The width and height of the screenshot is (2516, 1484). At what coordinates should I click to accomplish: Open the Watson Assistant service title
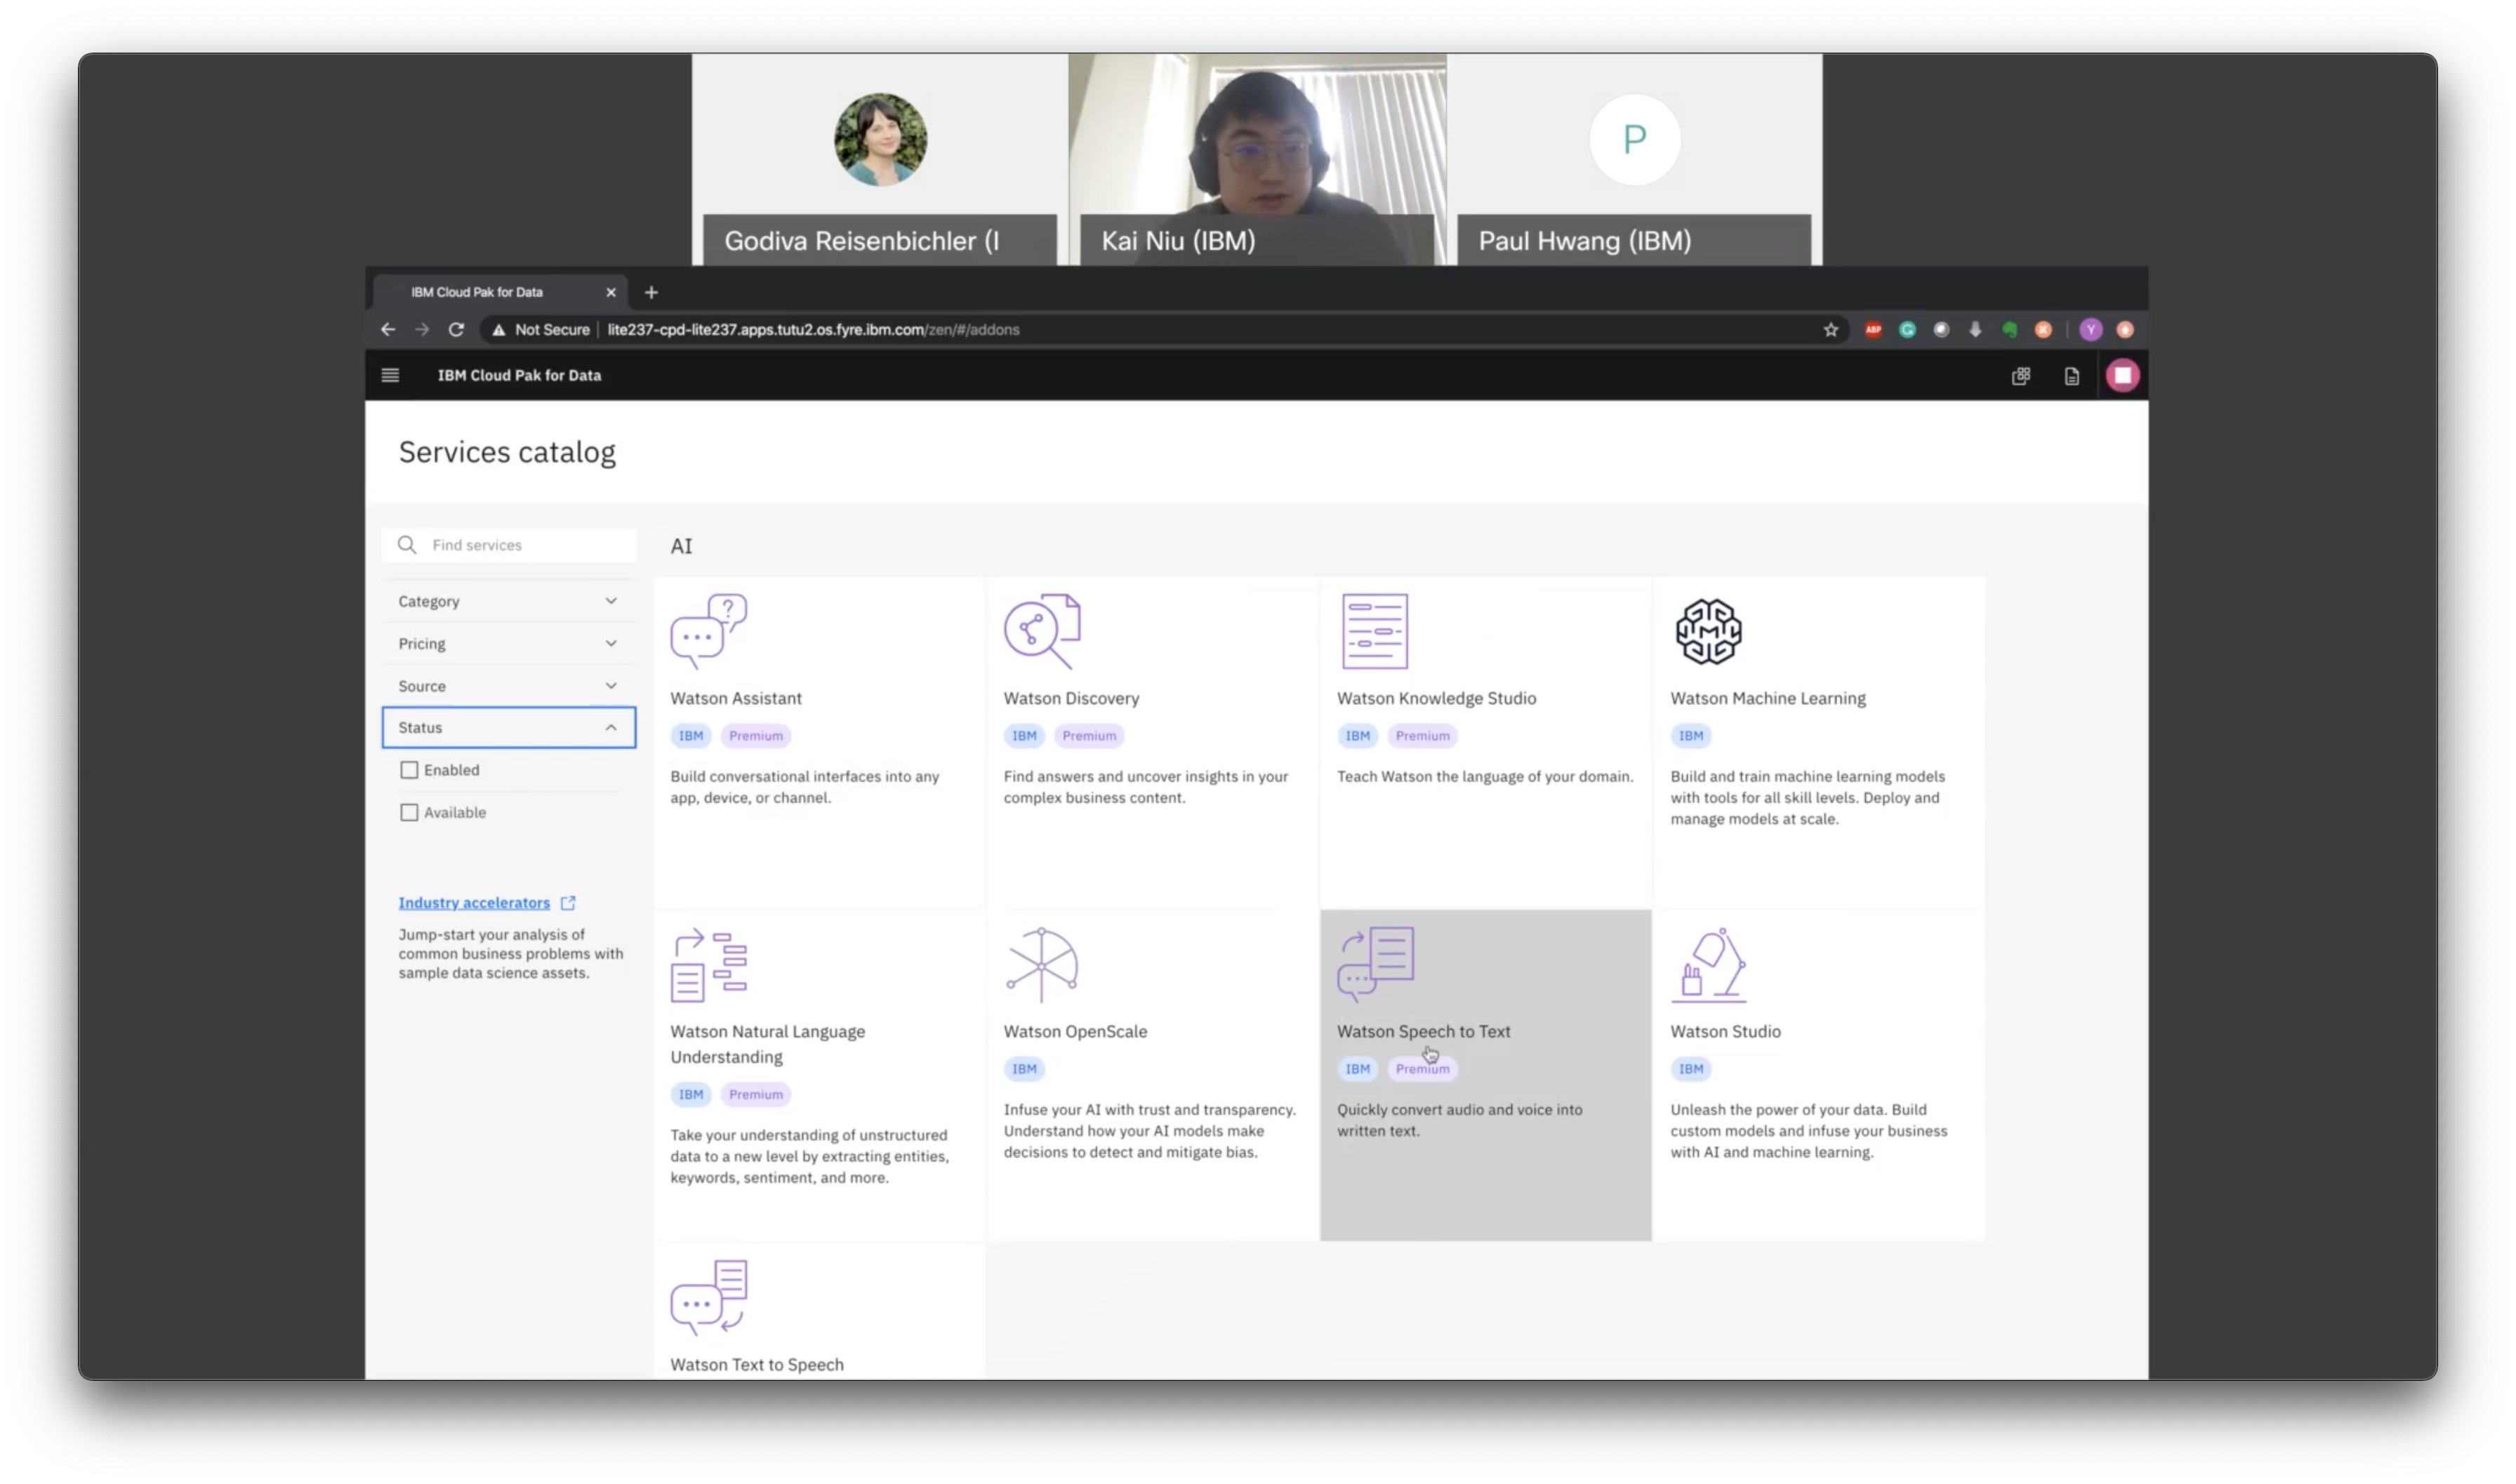736,698
